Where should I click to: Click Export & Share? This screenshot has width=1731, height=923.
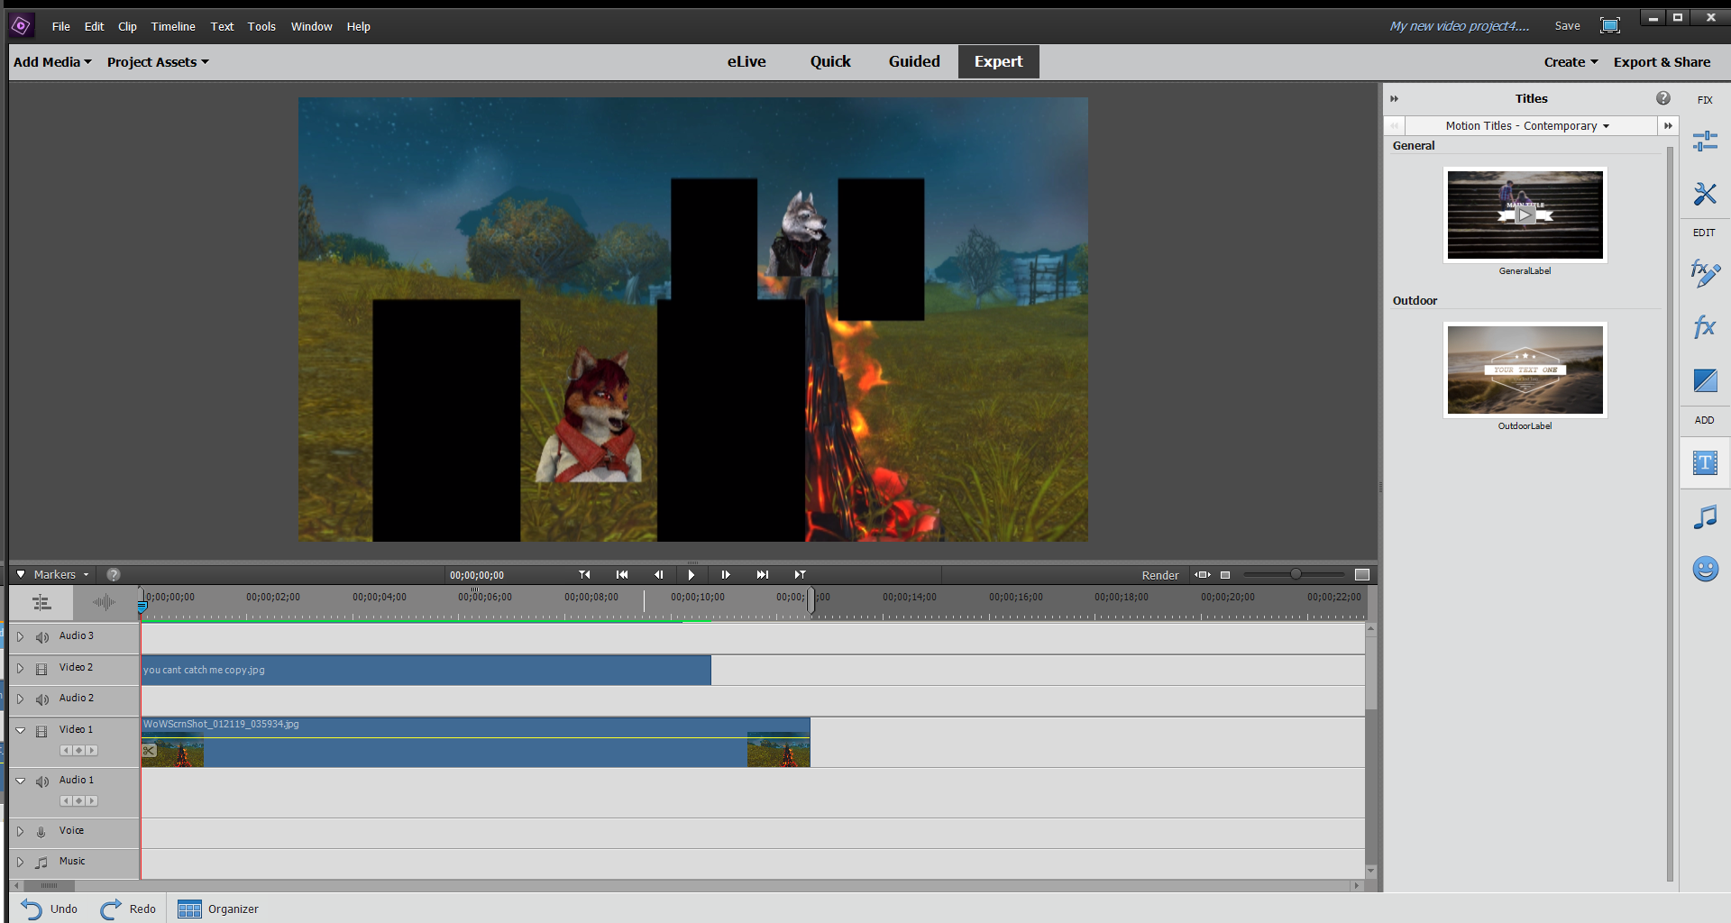click(x=1662, y=62)
